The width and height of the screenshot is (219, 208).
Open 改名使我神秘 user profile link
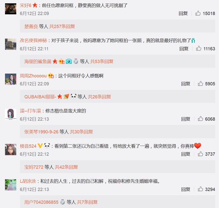click(x=33, y=40)
